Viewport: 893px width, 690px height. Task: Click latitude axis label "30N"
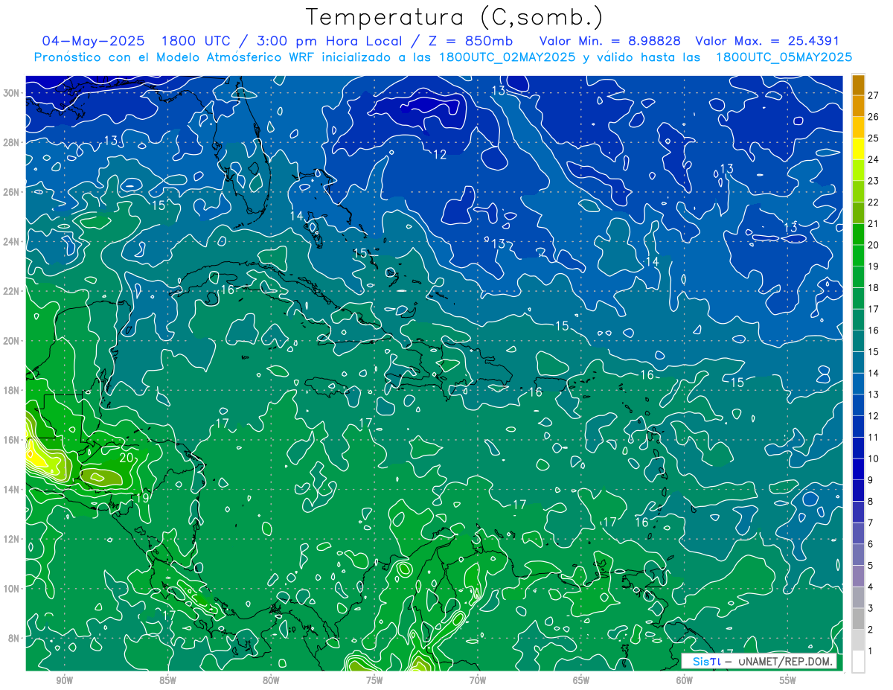click(x=11, y=93)
